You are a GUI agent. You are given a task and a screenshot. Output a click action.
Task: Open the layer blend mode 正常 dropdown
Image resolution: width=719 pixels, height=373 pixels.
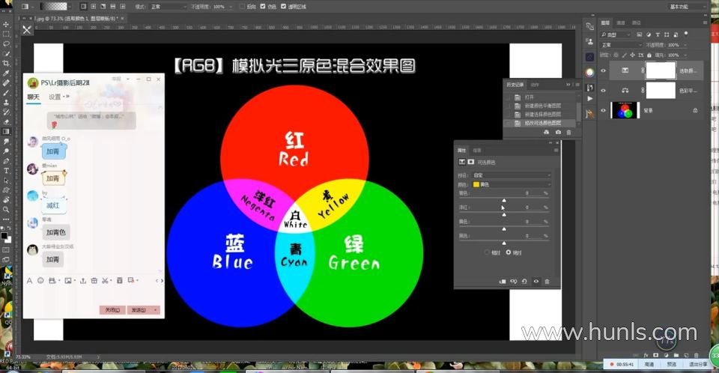(x=622, y=45)
